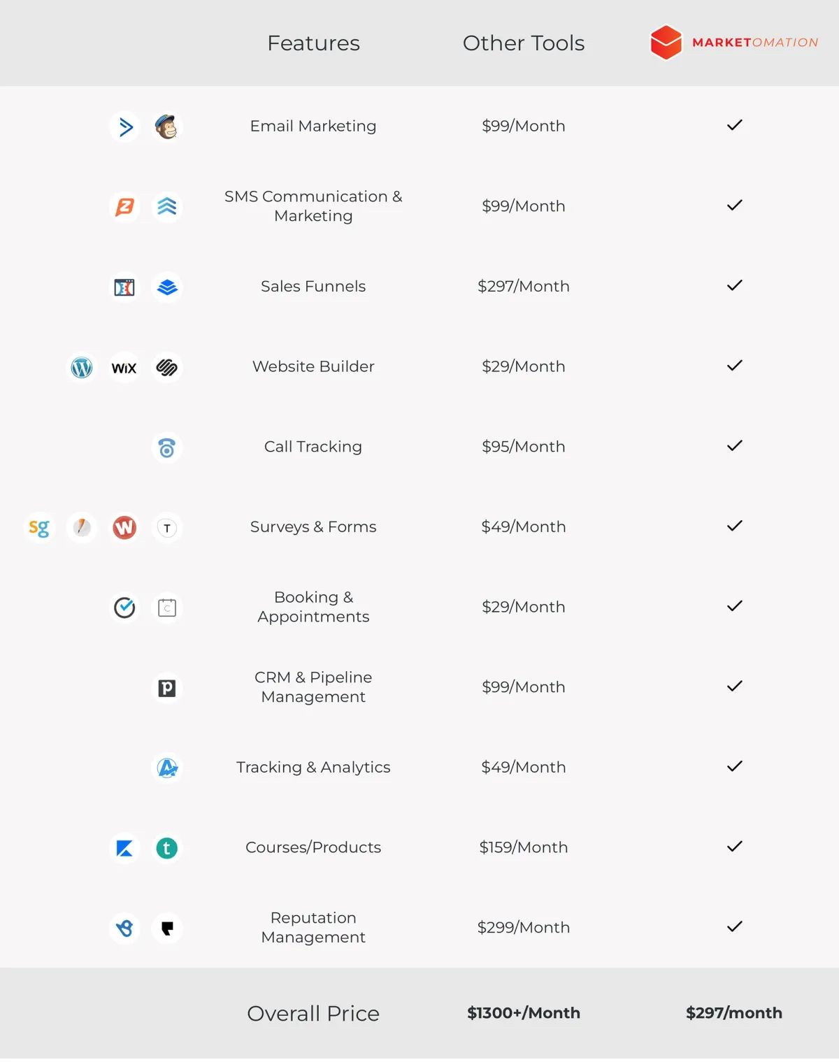The height and width of the screenshot is (1062, 839).
Task: Click the Squarespace logo icon
Action: pyautogui.click(x=166, y=368)
